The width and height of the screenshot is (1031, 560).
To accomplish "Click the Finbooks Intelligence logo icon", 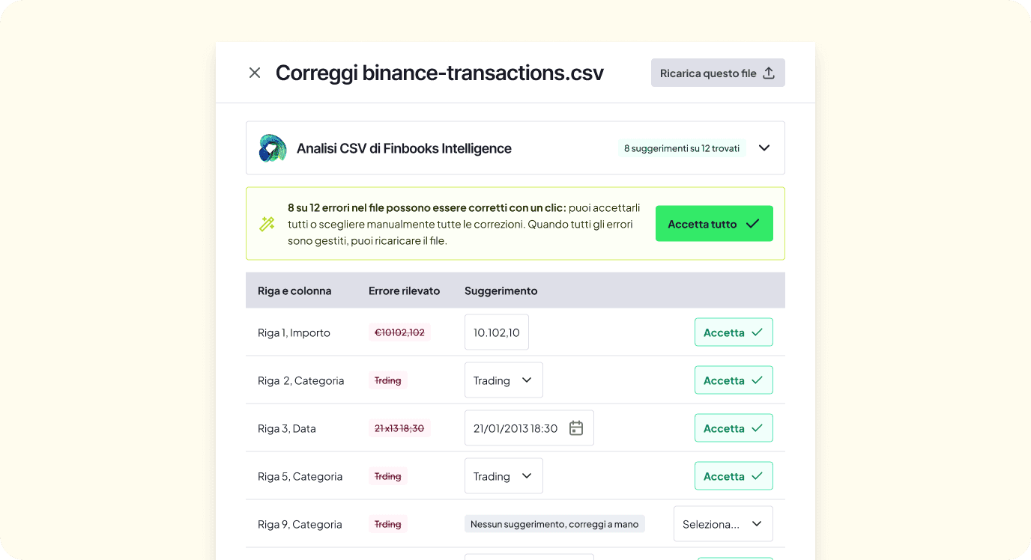I will click(273, 148).
